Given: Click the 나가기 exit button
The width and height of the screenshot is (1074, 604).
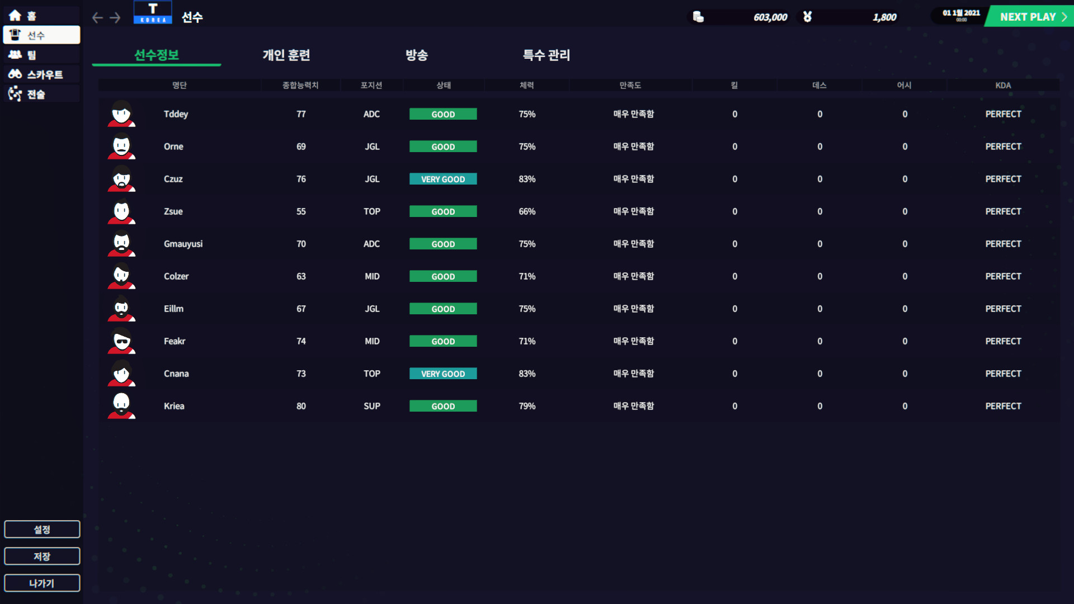Looking at the screenshot, I should pos(42,583).
